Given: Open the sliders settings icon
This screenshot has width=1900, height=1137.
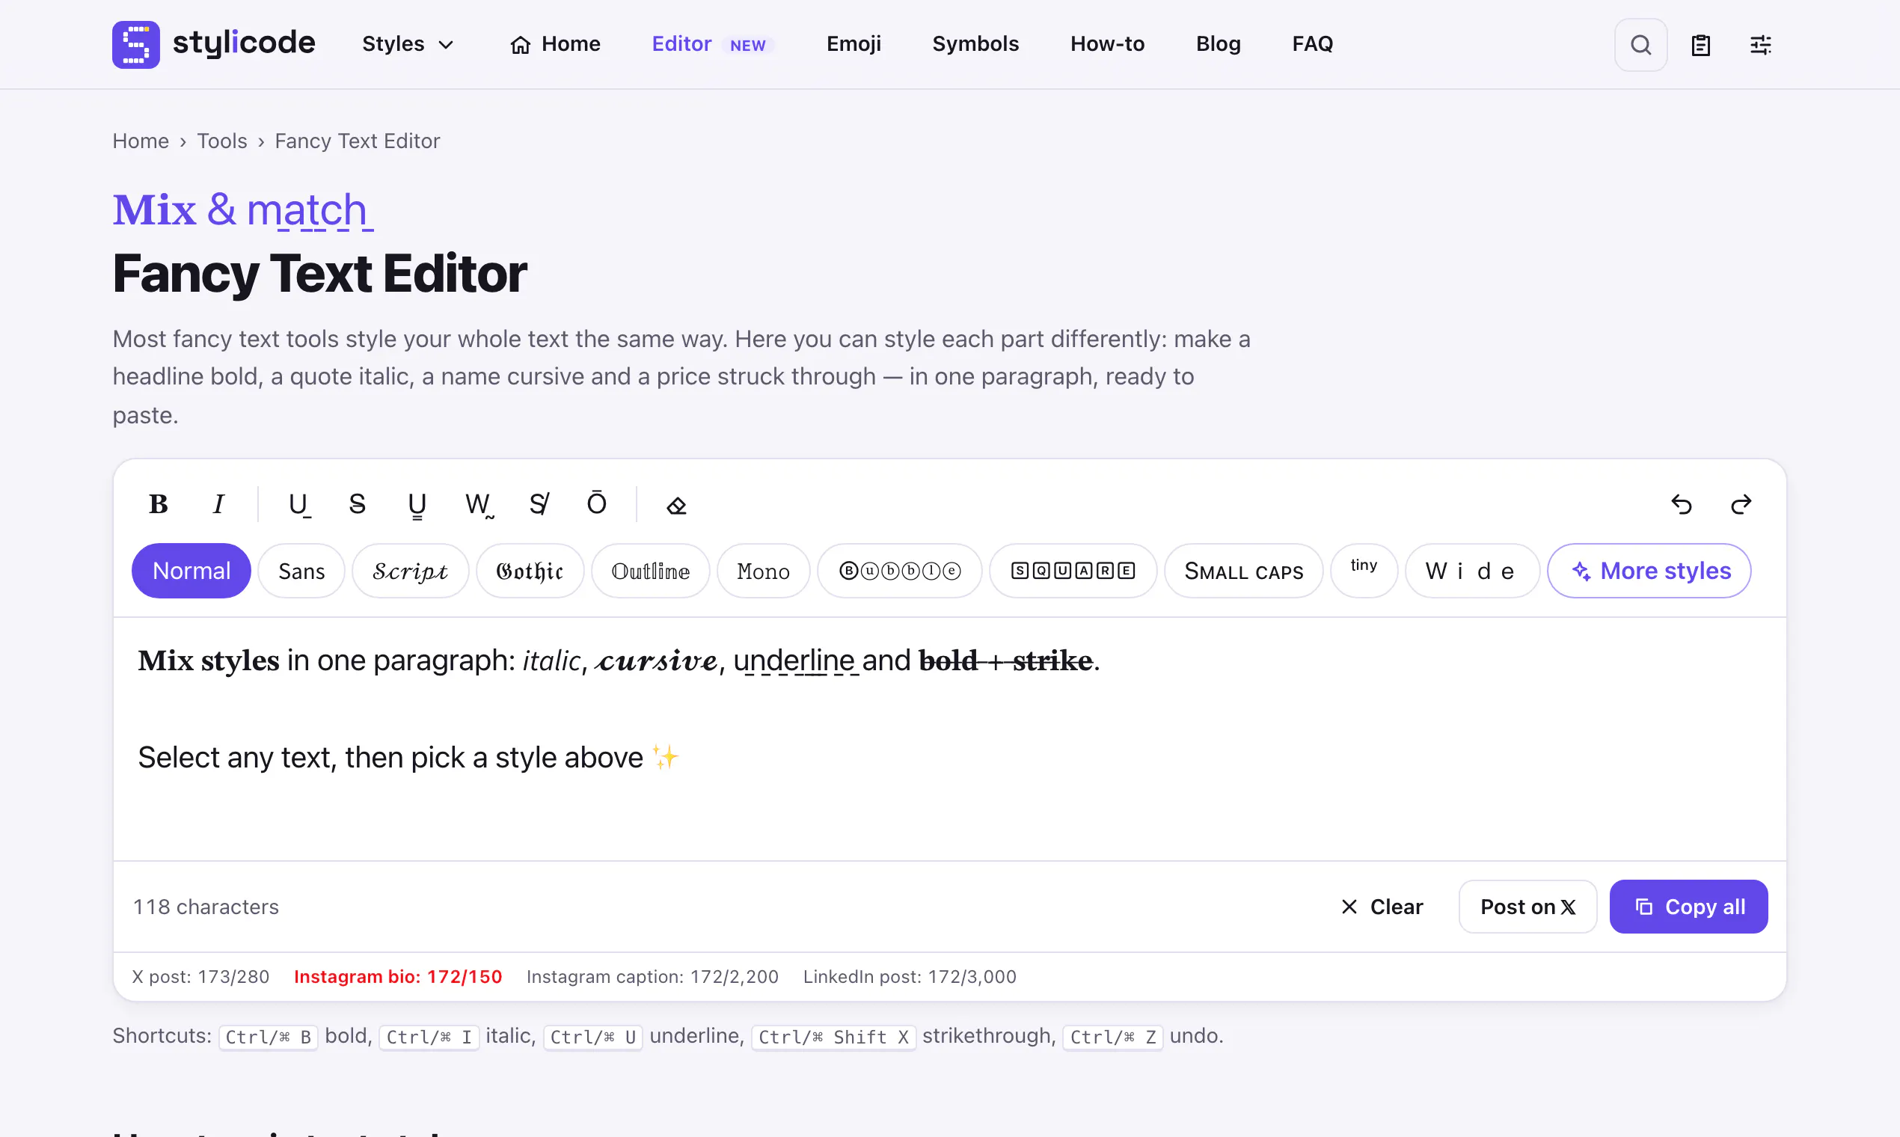Looking at the screenshot, I should (1760, 44).
